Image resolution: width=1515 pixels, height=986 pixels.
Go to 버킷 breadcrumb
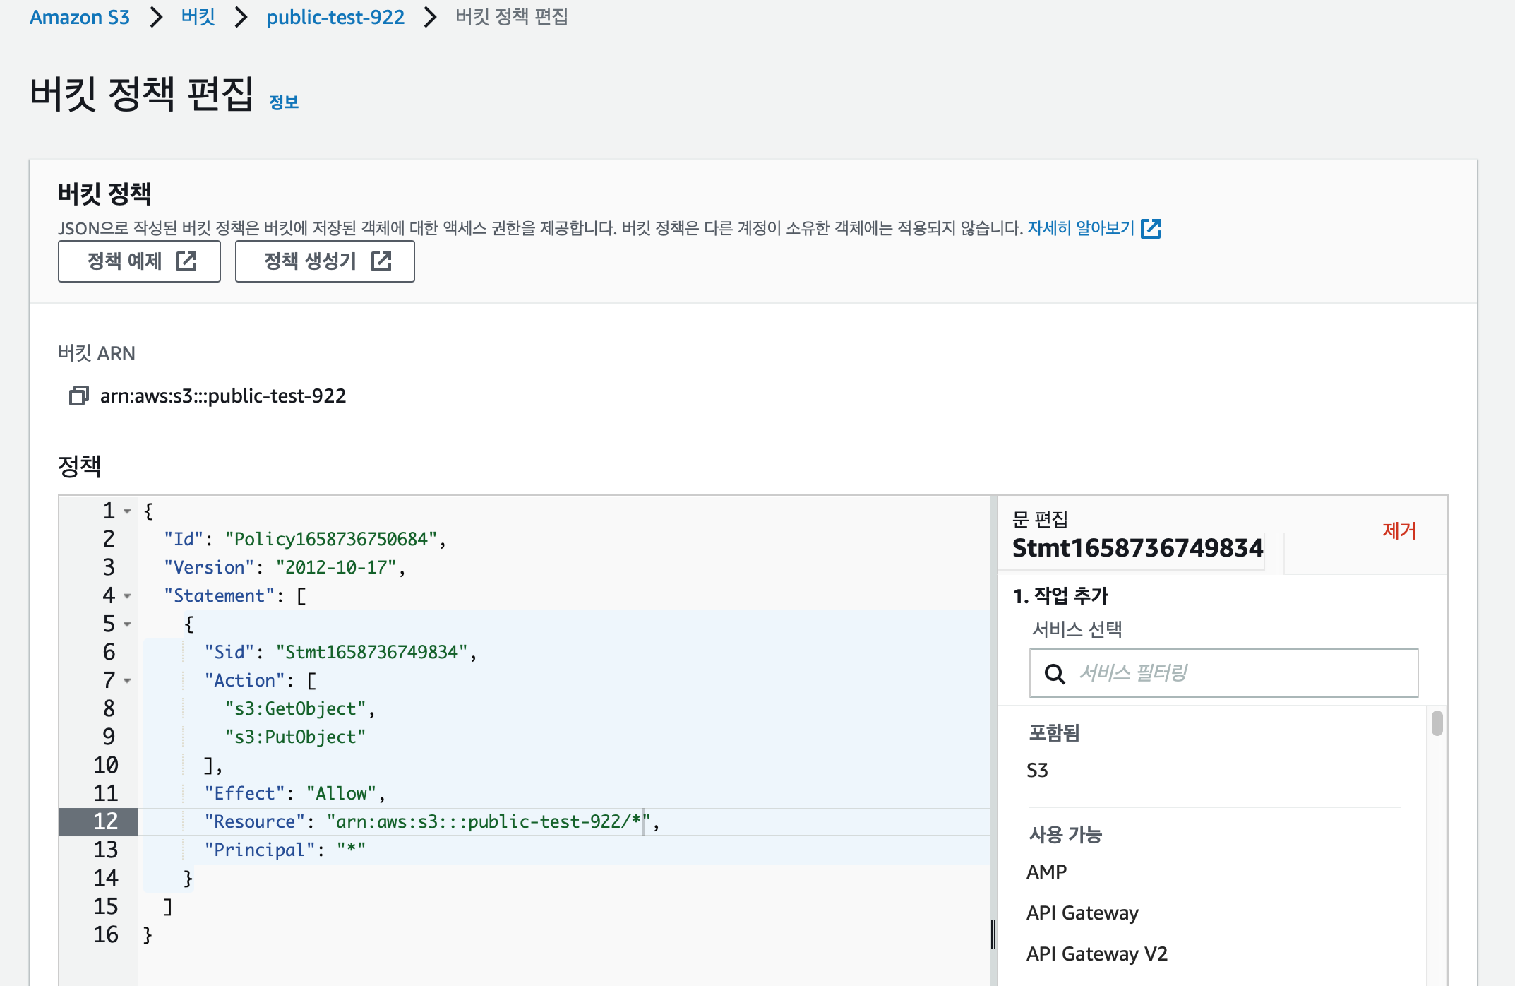point(198,17)
